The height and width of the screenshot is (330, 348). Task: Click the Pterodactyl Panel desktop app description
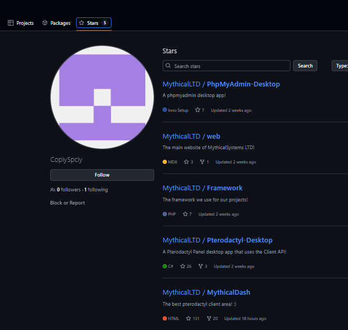click(x=224, y=252)
